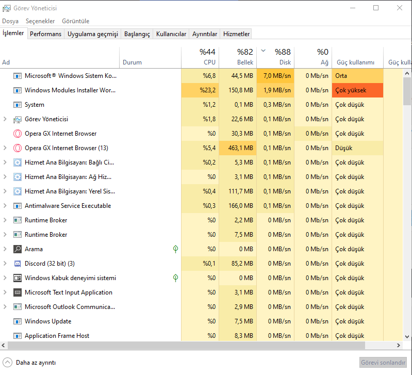This screenshot has height=375, width=412.
Task: Expand the Opera GX Internet Browser (13) group
Action: click(5, 148)
